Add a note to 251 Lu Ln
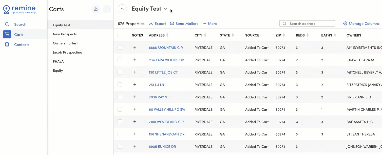The image size is (382, 155). tap(135, 84)
